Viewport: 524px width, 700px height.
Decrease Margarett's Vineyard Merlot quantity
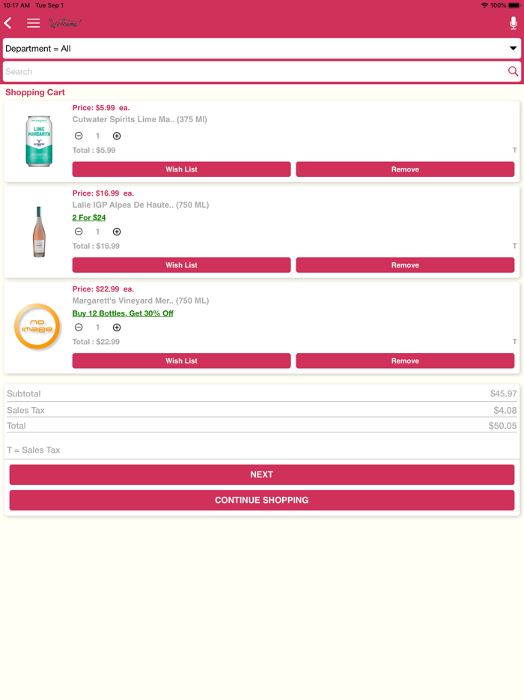point(79,328)
